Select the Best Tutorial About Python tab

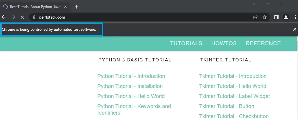(35, 7)
